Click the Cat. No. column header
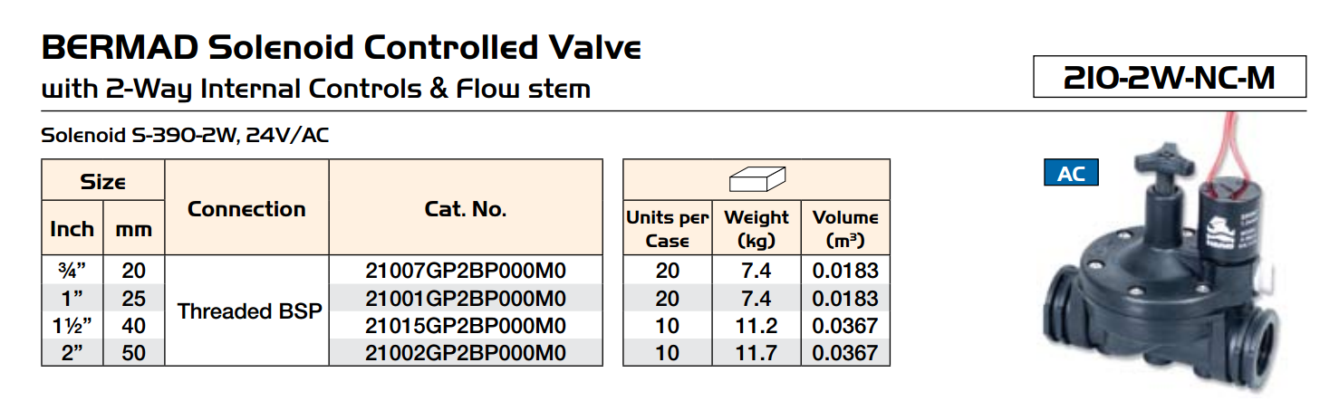This screenshot has width=1320, height=420. tap(466, 208)
